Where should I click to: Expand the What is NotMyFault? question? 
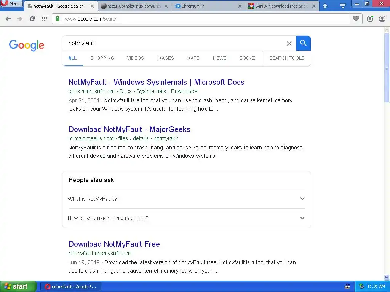[x=186, y=199]
